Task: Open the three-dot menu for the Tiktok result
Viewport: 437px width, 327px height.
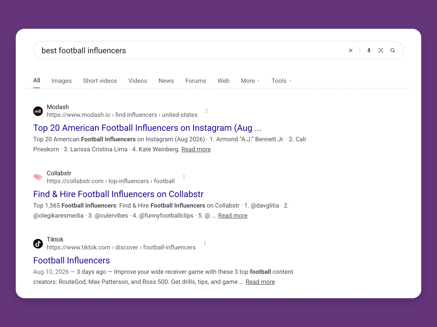Action: [x=205, y=243]
